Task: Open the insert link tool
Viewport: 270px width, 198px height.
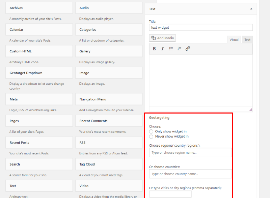Action: (188, 49)
